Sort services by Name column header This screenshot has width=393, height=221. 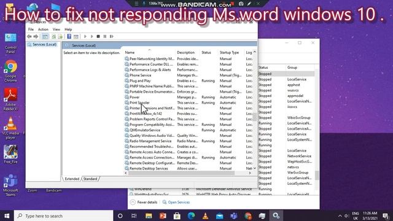[130, 52]
